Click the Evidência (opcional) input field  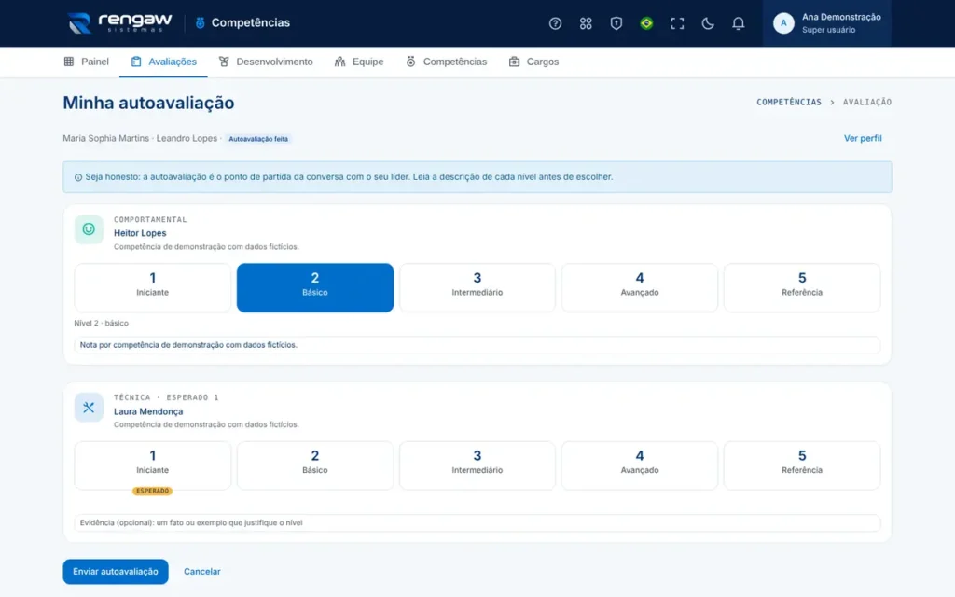coord(477,522)
